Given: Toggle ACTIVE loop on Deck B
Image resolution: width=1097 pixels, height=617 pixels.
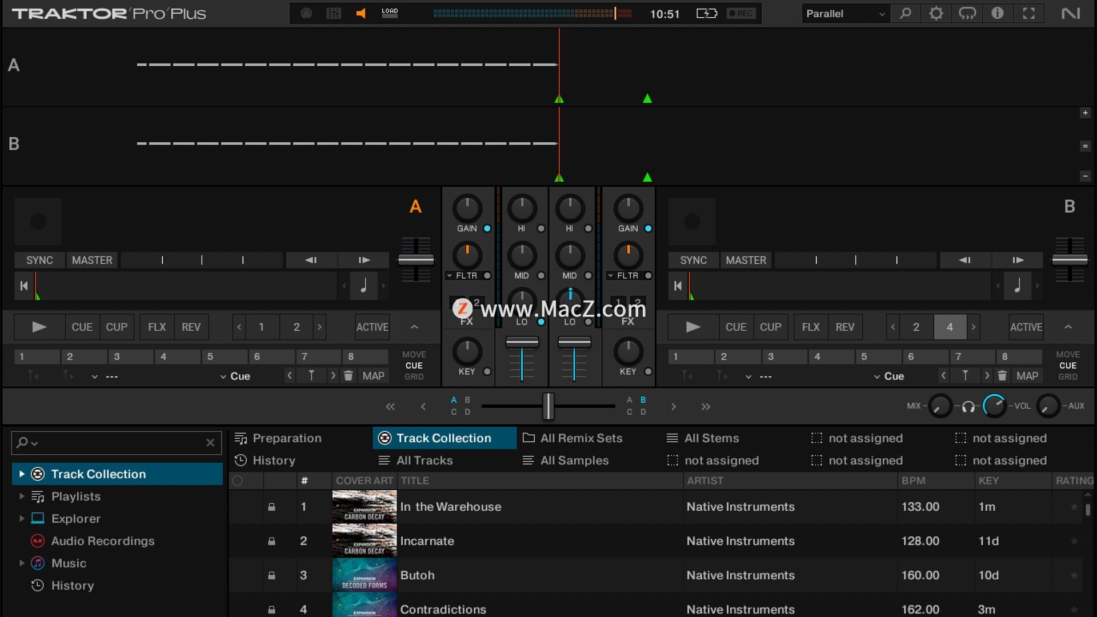Looking at the screenshot, I should (x=1026, y=327).
